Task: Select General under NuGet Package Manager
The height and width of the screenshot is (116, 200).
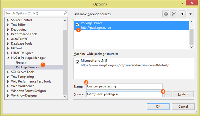Action: [21, 62]
